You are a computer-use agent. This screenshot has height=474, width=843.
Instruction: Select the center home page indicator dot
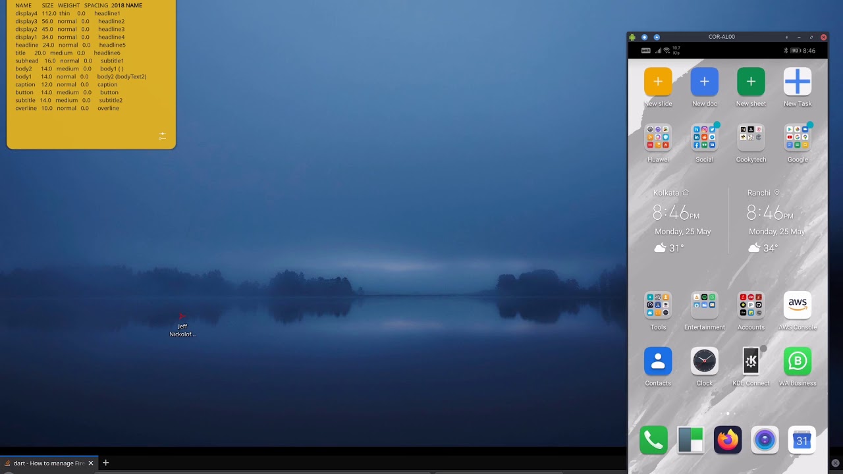pyautogui.click(x=728, y=413)
